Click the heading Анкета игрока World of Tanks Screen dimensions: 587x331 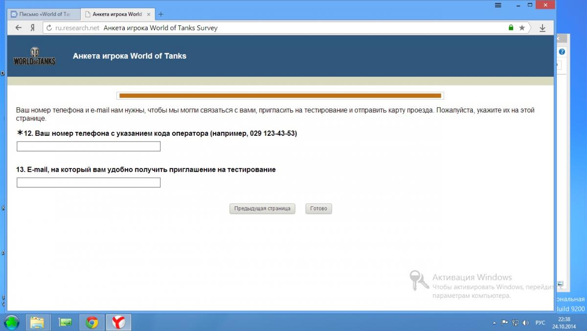coord(130,56)
